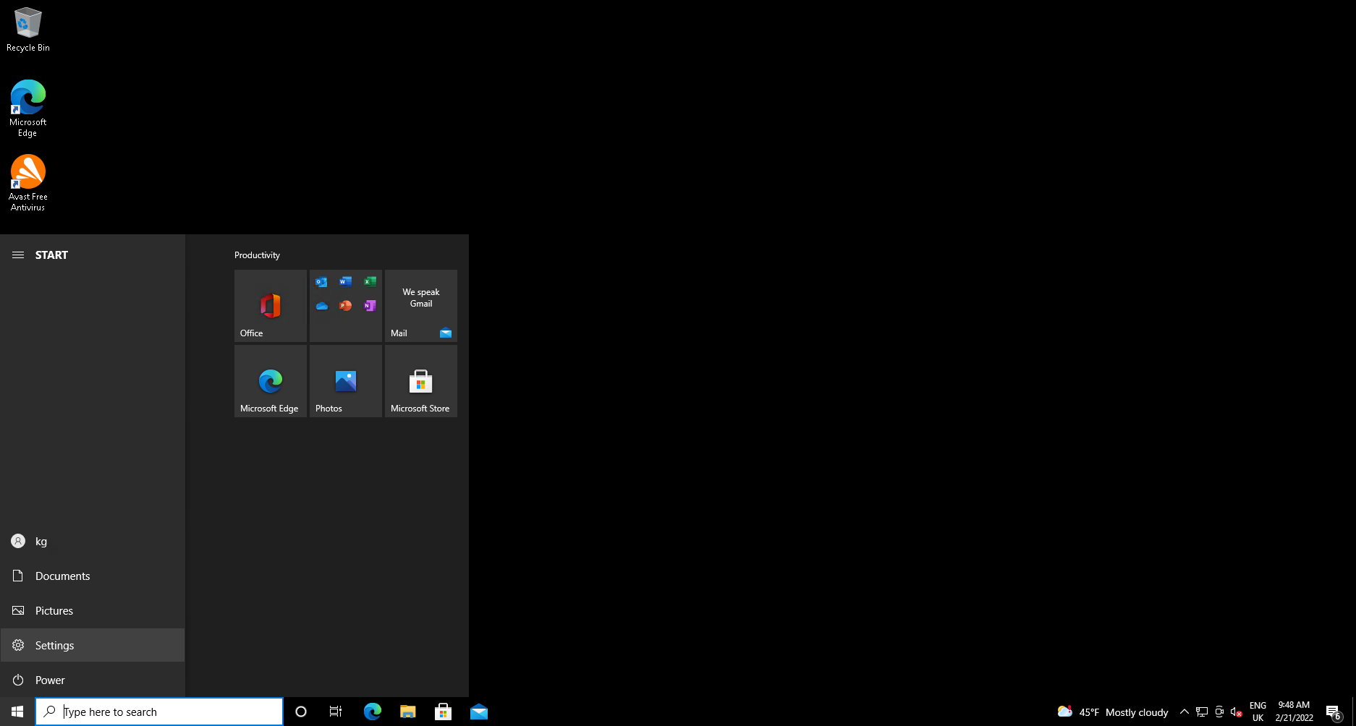Image resolution: width=1356 pixels, height=726 pixels.
Task: Click the Productivity group heading
Action: coord(257,255)
